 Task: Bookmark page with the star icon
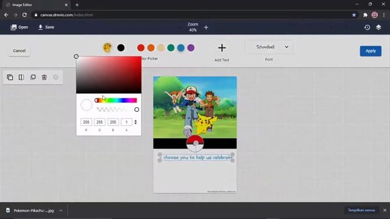point(354,15)
